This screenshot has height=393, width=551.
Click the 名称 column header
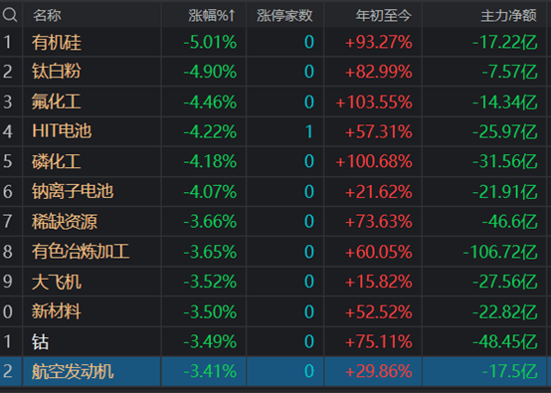[x=47, y=16]
